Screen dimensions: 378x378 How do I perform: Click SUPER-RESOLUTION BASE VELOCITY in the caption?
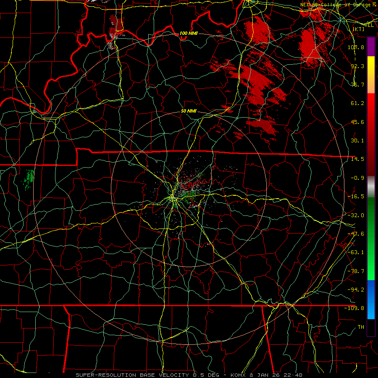(132, 375)
